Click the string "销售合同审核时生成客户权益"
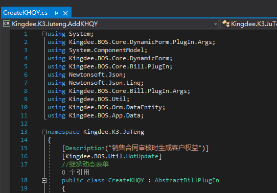The height and width of the screenshot is (193, 277). coord(155,148)
